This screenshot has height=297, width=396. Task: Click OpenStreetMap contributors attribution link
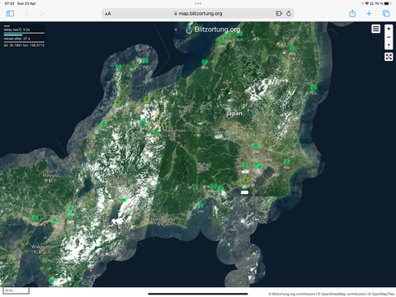tap(343, 294)
